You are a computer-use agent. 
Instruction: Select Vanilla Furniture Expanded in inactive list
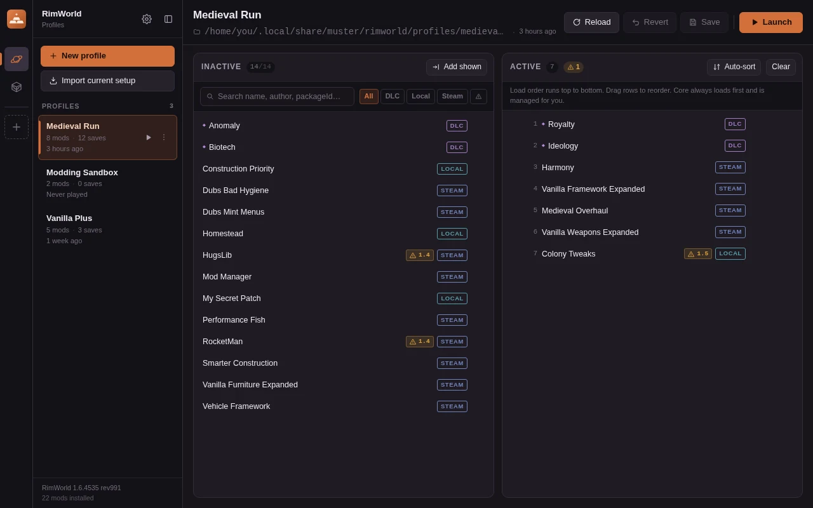tap(344, 385)
